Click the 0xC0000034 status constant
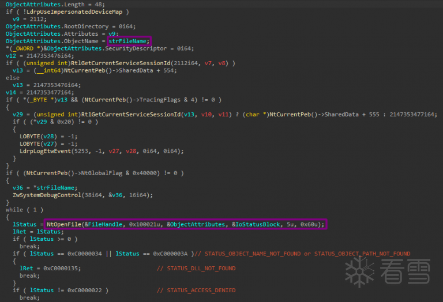Viewport: 443px width, 302px height. pyautogui.click(x=84, y=254)
